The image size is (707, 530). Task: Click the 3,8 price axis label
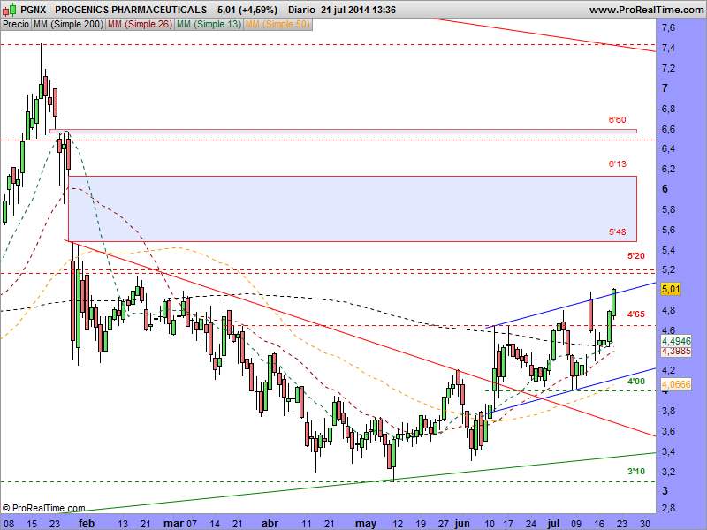click(x=669, y=411)
